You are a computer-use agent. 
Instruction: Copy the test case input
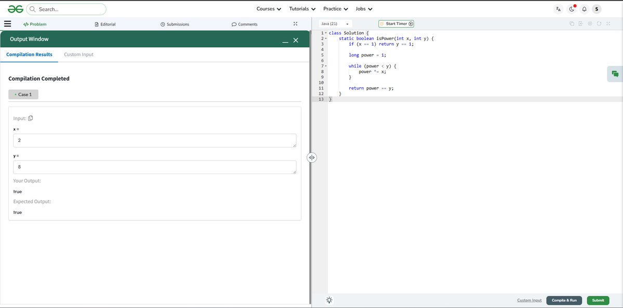[x=31, y=118]
